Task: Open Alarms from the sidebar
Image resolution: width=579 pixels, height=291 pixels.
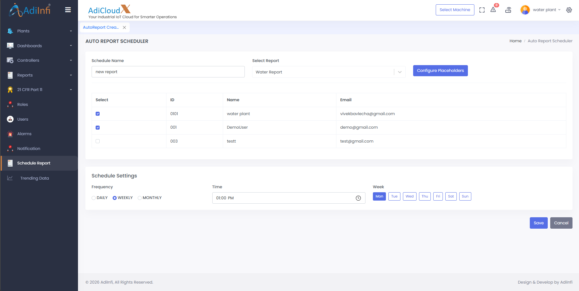Action: click(24, 134)
